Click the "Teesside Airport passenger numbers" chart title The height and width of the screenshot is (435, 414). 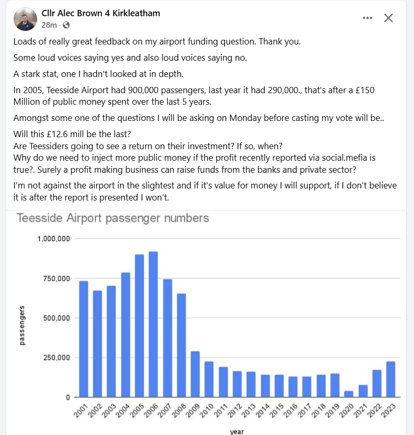pos(113,218)
